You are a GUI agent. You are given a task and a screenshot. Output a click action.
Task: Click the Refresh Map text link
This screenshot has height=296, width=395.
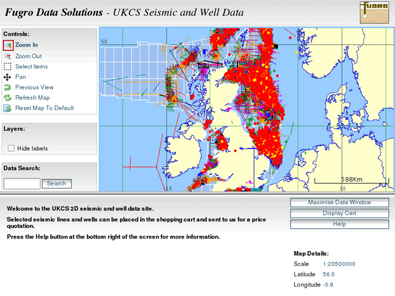pyautogui.click(x=33, y=98)
